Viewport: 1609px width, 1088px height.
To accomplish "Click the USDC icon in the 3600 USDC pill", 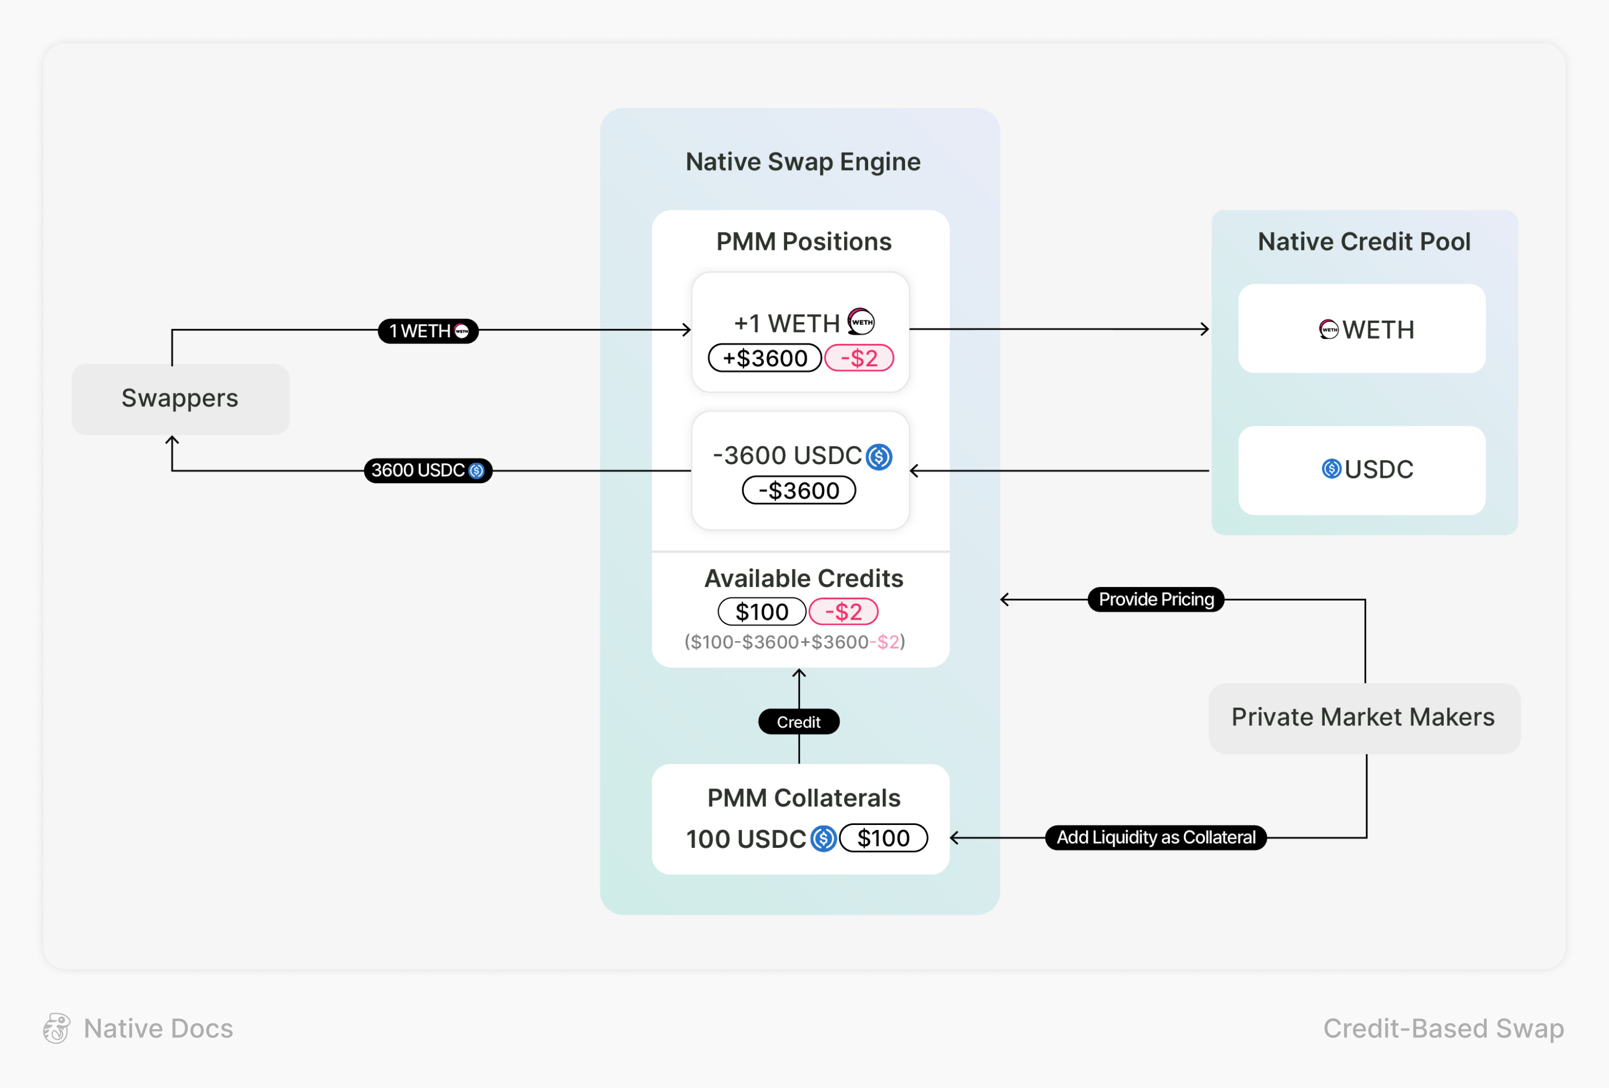I will pos(476,471).
